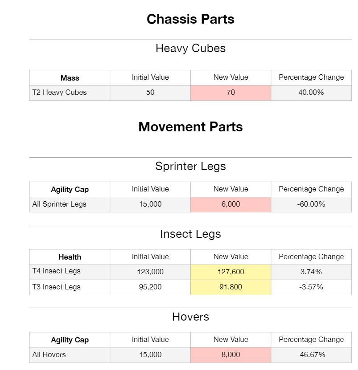The width and height of the screenshot is (358, 370).
Task: Select the T3 Insect Legs row label
Action: point(56,287)
